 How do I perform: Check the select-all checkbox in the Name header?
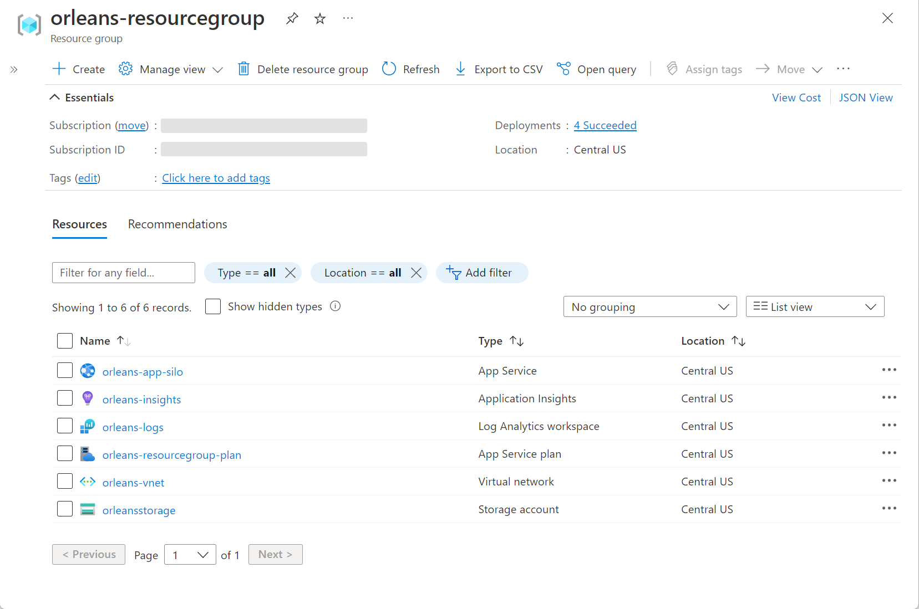click(x=65, y=341)
